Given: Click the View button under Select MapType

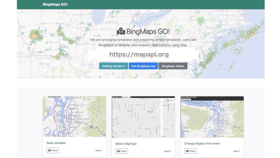Looking at the screenshot, I should [x=122, y=151].
